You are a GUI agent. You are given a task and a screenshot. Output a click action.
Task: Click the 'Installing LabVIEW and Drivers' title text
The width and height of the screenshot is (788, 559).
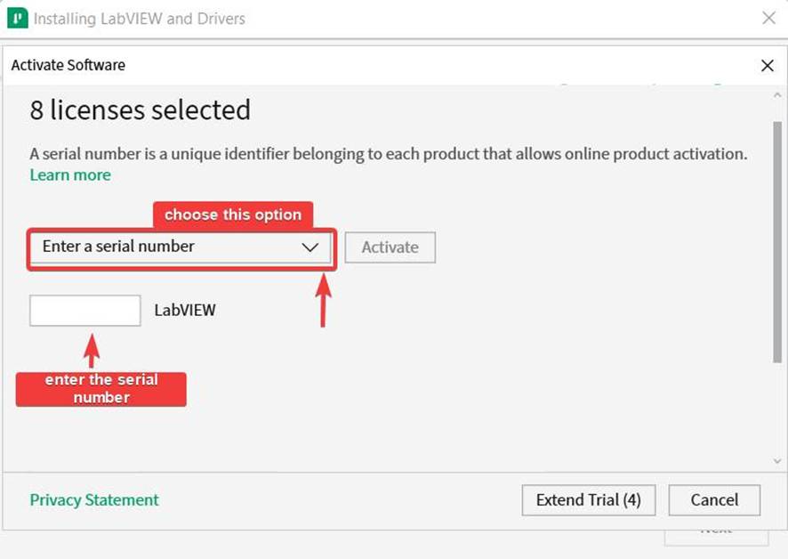coord(140,19)
